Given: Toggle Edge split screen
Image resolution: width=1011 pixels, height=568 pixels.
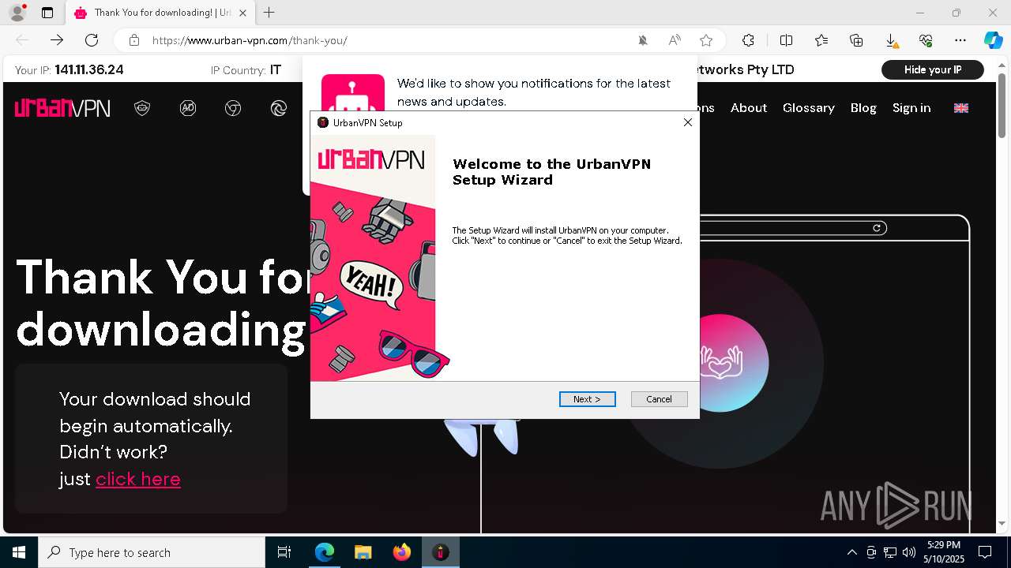Looking at the screenshot, I should [786, 40].
